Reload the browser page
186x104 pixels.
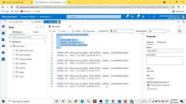pos(12,7)
